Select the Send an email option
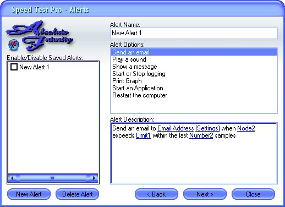 194,52
